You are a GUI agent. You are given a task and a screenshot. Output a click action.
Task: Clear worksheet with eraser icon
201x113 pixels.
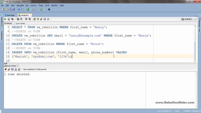click(x=41, y=19)
